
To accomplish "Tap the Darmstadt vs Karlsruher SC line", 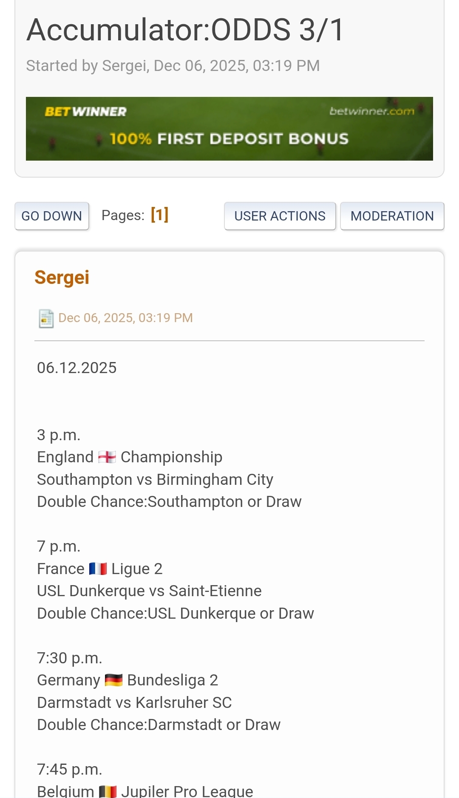I will coord(134,702).
